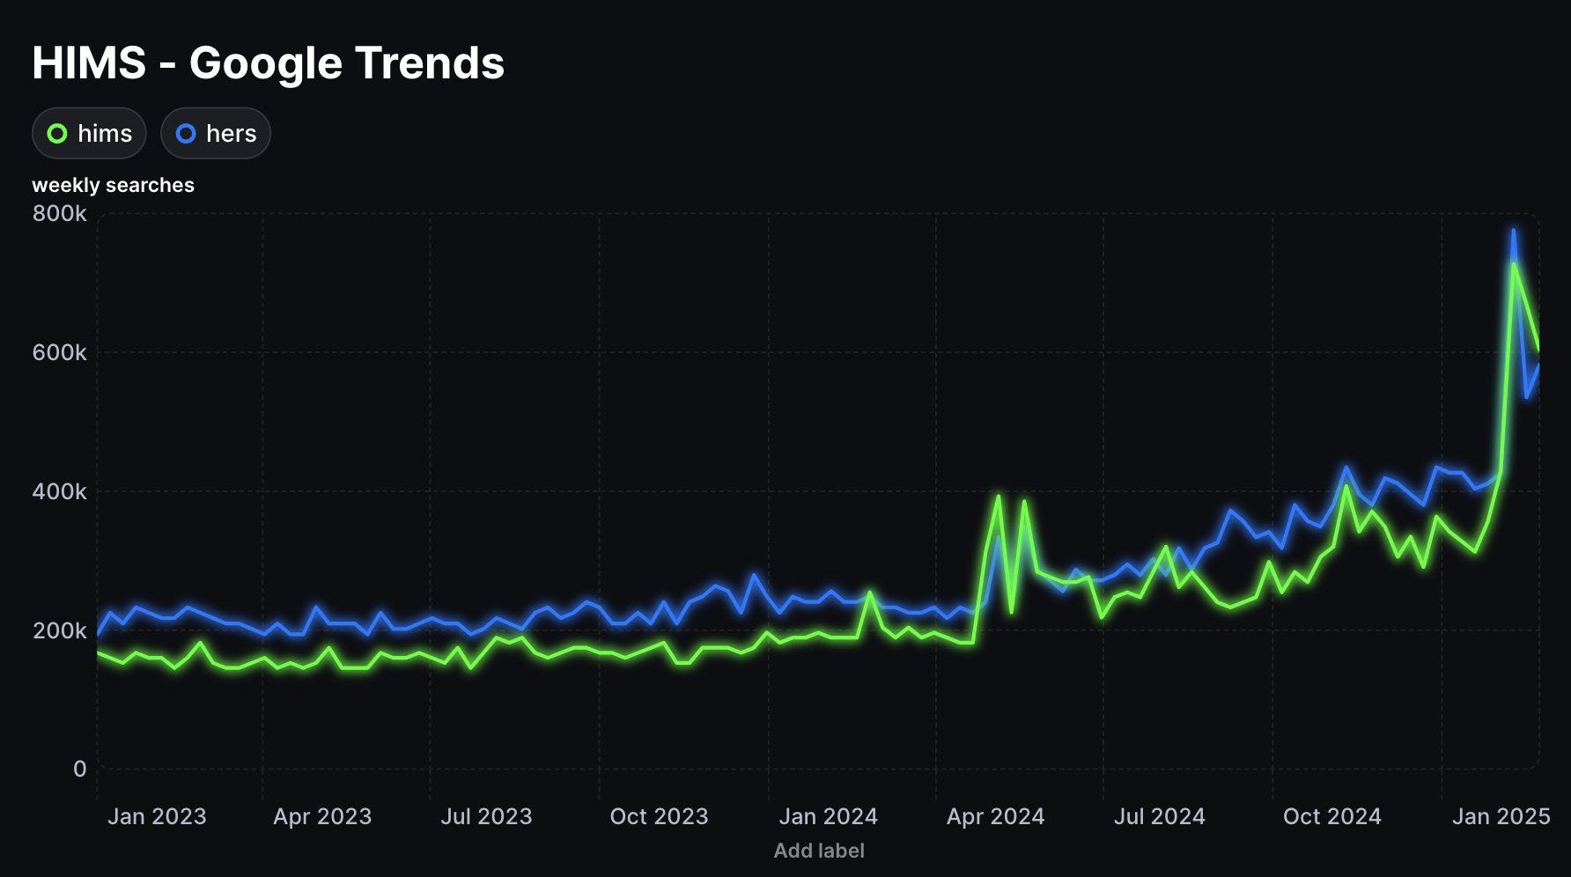1571x877 pixels.
Task: Click the green hims peak in April 2024
Action: 998,497
